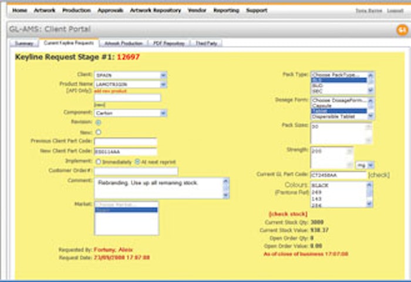Image resolution: width=411 pixels, height=282 pixels.
Task: Open the Third Party tab
Action: 206,43
